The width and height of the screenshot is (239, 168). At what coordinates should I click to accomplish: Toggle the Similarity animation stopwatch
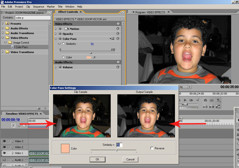pyautogui.click(x=64, y=43)
